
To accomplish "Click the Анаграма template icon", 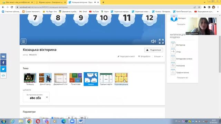I will [x=173, y=65].
